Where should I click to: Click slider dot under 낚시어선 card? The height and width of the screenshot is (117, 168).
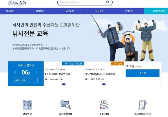pyautogui.click(x=64, y=85)
